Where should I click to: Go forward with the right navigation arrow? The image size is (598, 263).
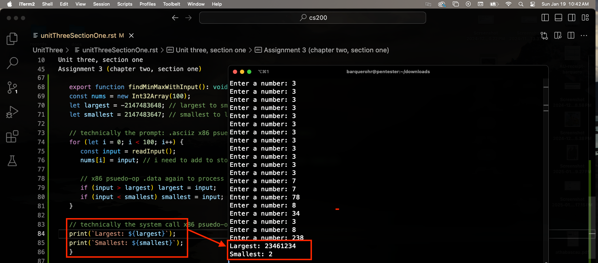[x=189, y=18]
